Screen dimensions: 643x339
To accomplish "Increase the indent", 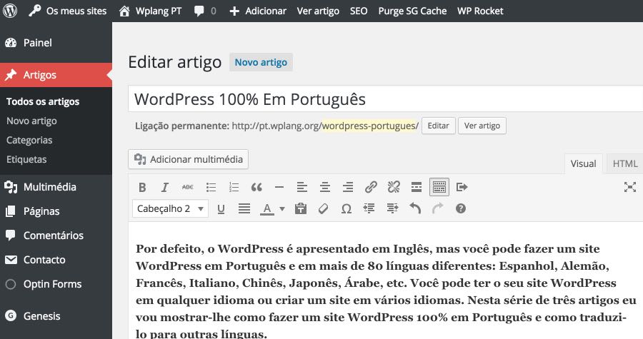I will (392, 209).
